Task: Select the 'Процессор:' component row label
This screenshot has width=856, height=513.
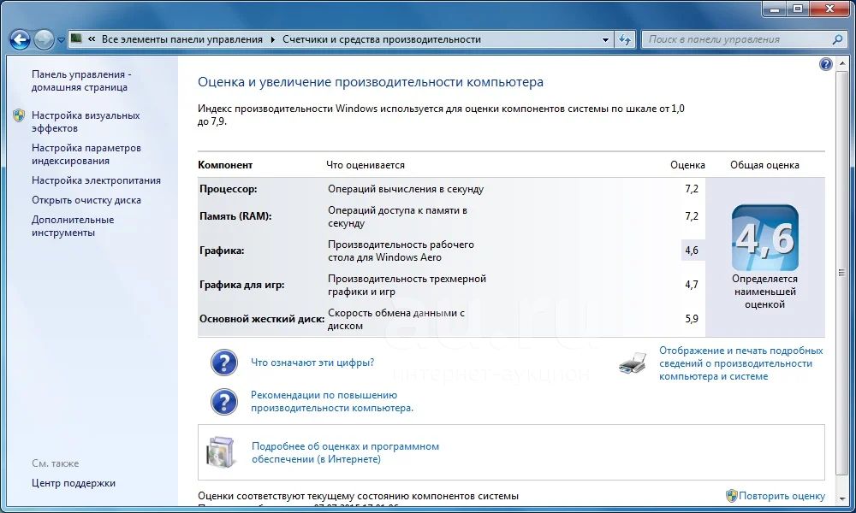Action: point(229,189)
